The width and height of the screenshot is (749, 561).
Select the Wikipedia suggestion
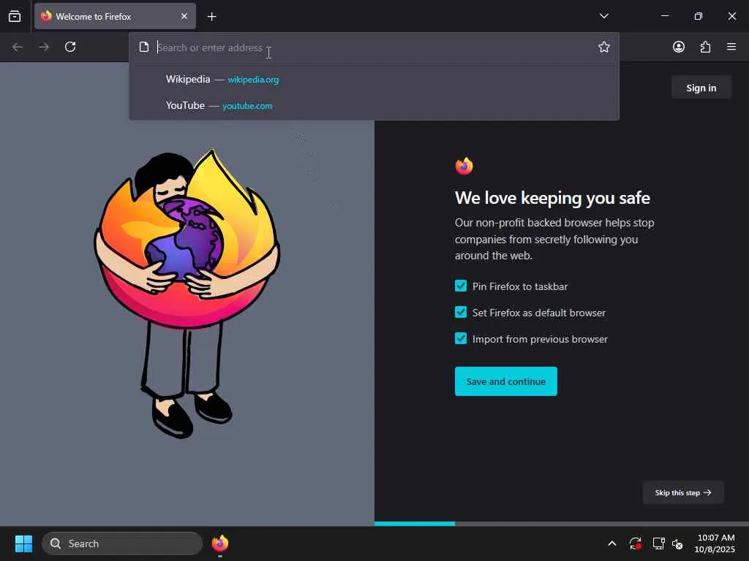pyautogui.click(x=374, y=79)
